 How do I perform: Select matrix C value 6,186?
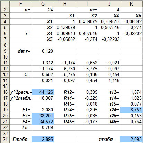point(87,74)
